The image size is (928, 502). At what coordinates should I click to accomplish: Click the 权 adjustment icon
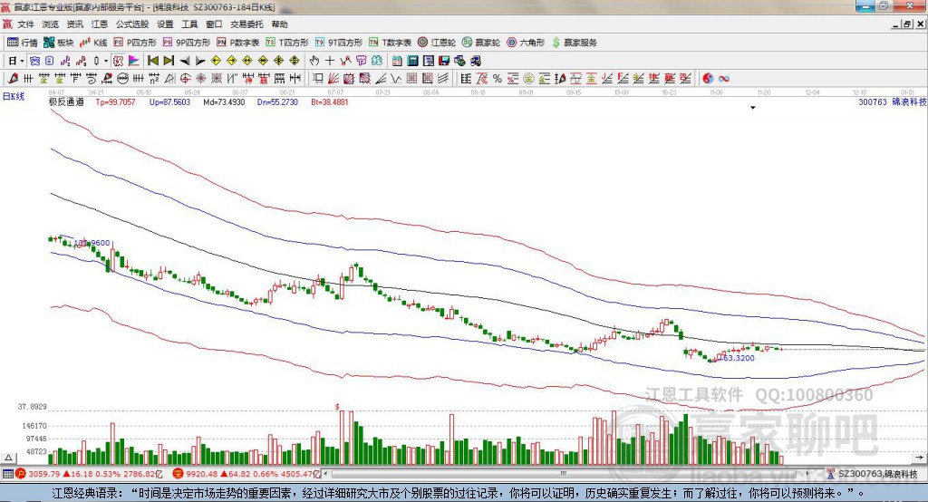pyautogui.click(x=119, y=61)
